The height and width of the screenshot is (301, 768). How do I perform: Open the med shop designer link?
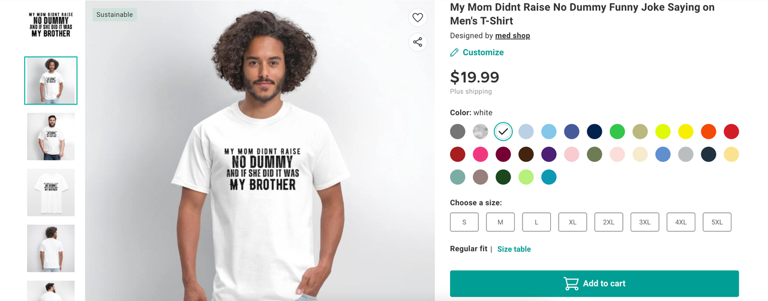tap(512, 36)
